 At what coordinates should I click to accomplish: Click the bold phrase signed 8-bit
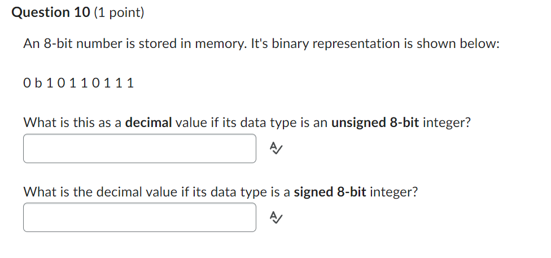coord(330,193)
